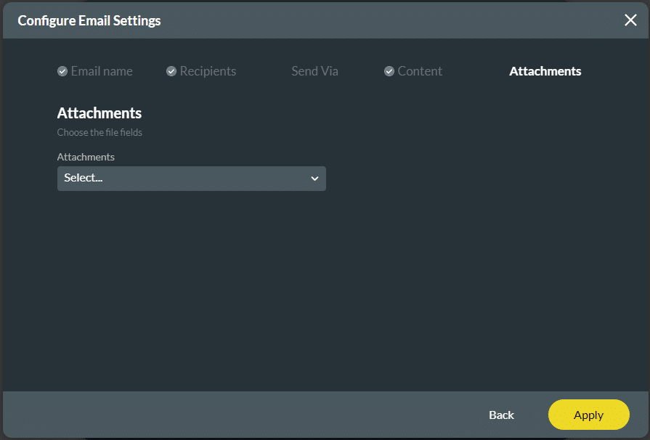Image resolution: width=650 pixels, height=440 pixels.
Task: Click the Attachments label above the dropdown
Action: (86, 157)
